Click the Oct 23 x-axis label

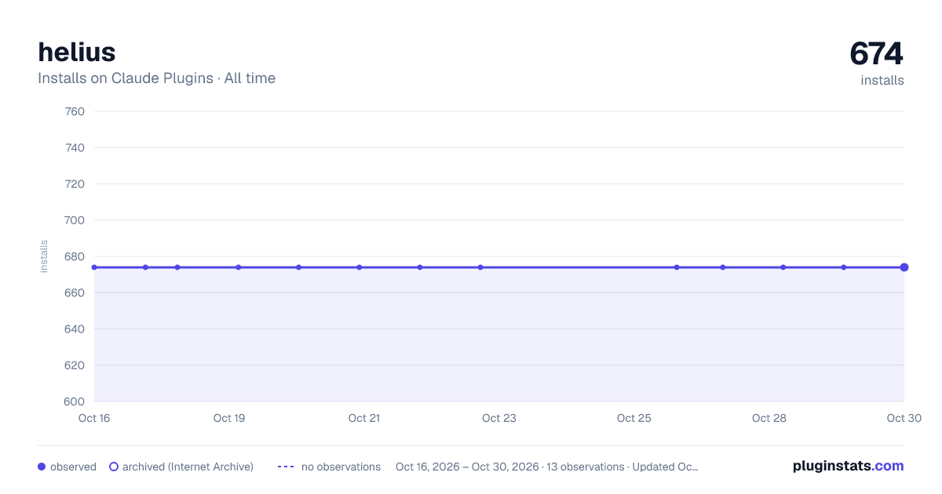499,418
